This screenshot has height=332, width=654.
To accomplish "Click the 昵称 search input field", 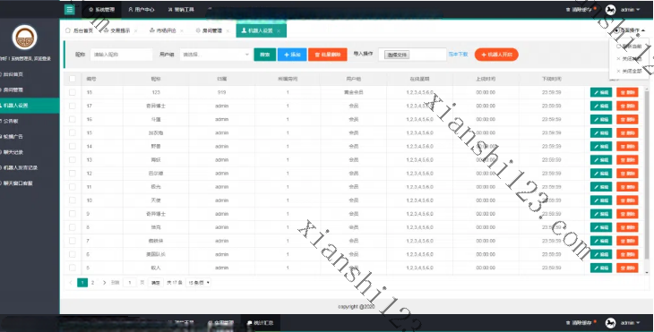I will point(121,55).
